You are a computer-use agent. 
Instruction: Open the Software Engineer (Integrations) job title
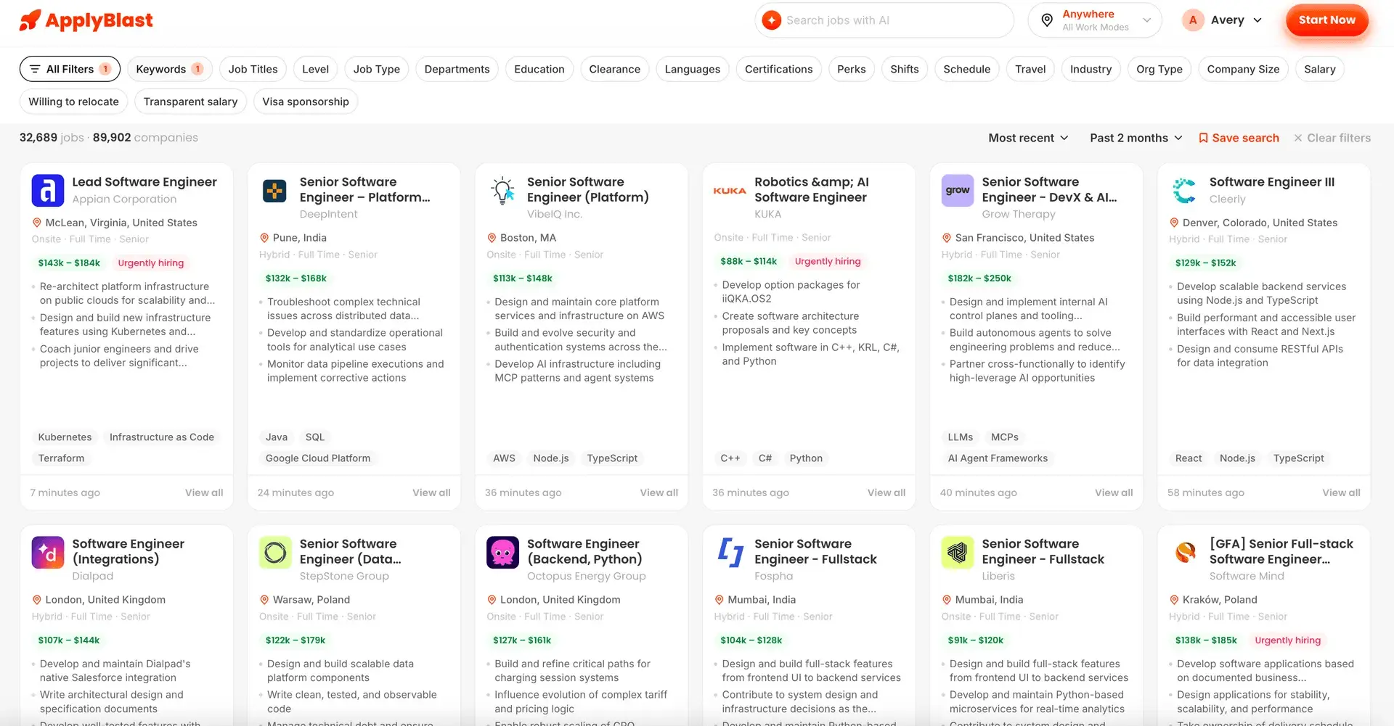pyautogui.click(x=128, y=551)
